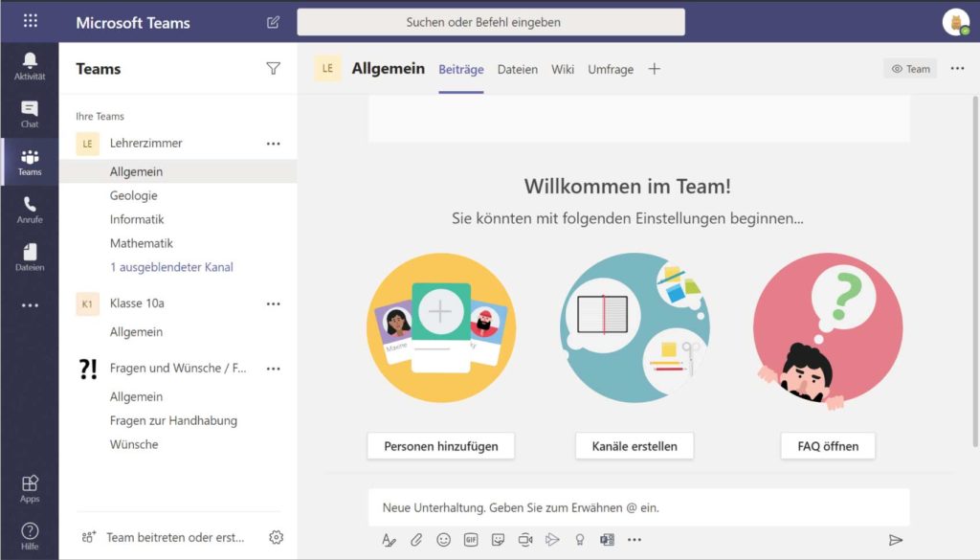Start a meeting with the video camera icon
Image resolution: width=980 pixels, height=560 pixels.
tap(525, 540)
